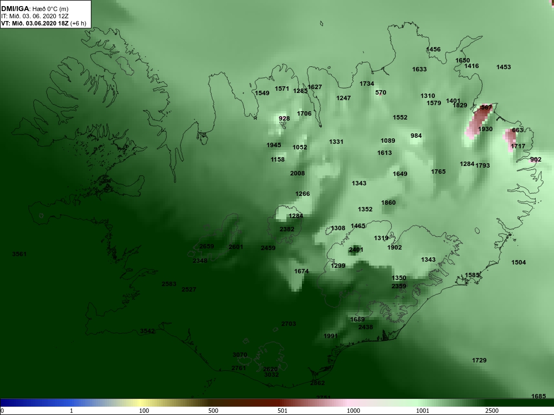Click the map value 570

(381, 93)
